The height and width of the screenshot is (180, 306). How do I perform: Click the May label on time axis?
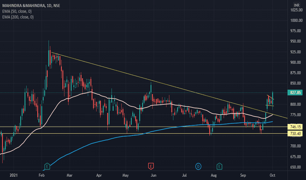[x=125, y=175]
